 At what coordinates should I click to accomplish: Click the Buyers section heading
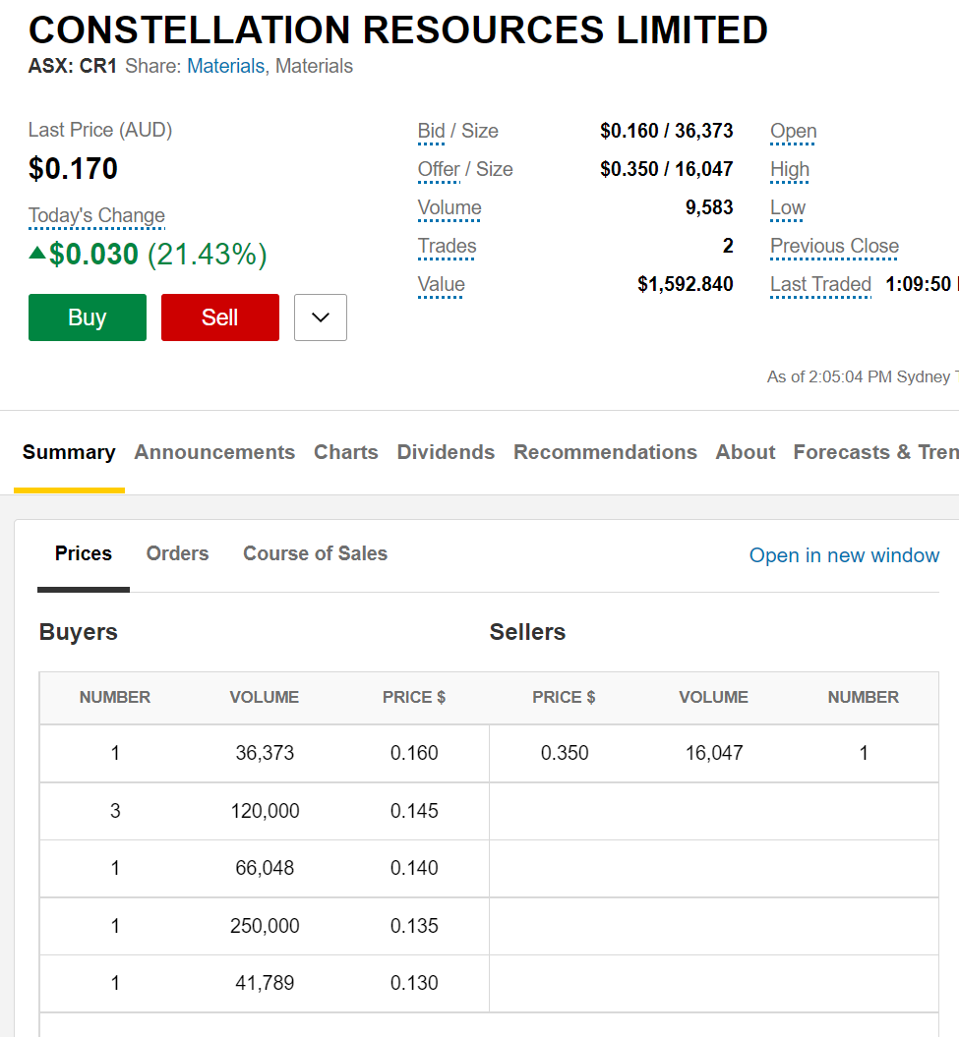point(78,632)
